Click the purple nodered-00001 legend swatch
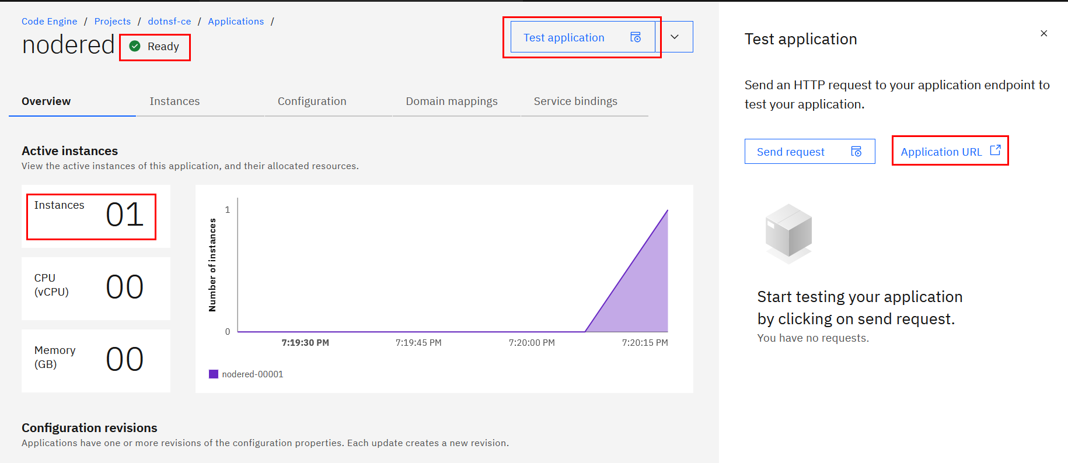The height and width of the screenshot is (463, 1068). point(214,374)
